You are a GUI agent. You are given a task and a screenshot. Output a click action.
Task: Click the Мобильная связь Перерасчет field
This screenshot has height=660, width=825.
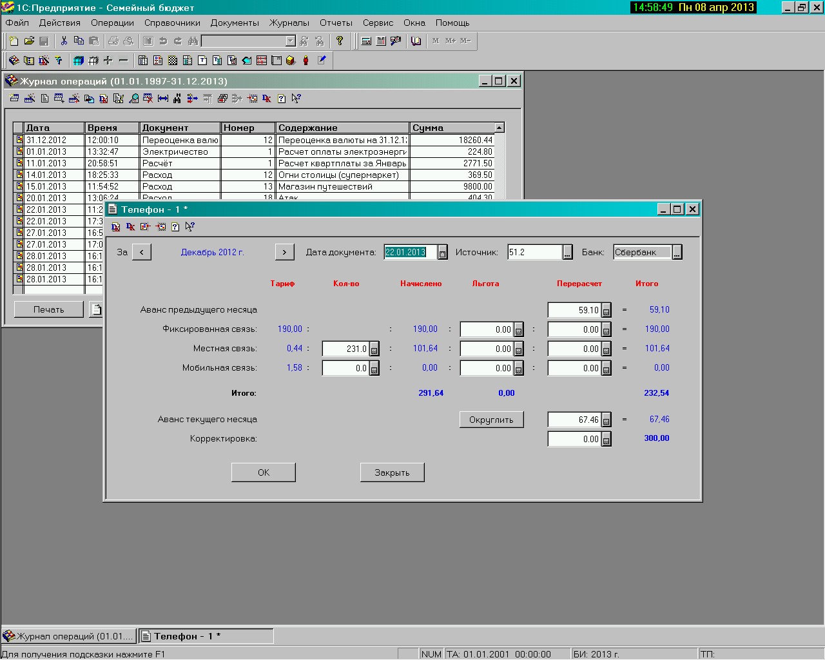[x=575, y=369]
